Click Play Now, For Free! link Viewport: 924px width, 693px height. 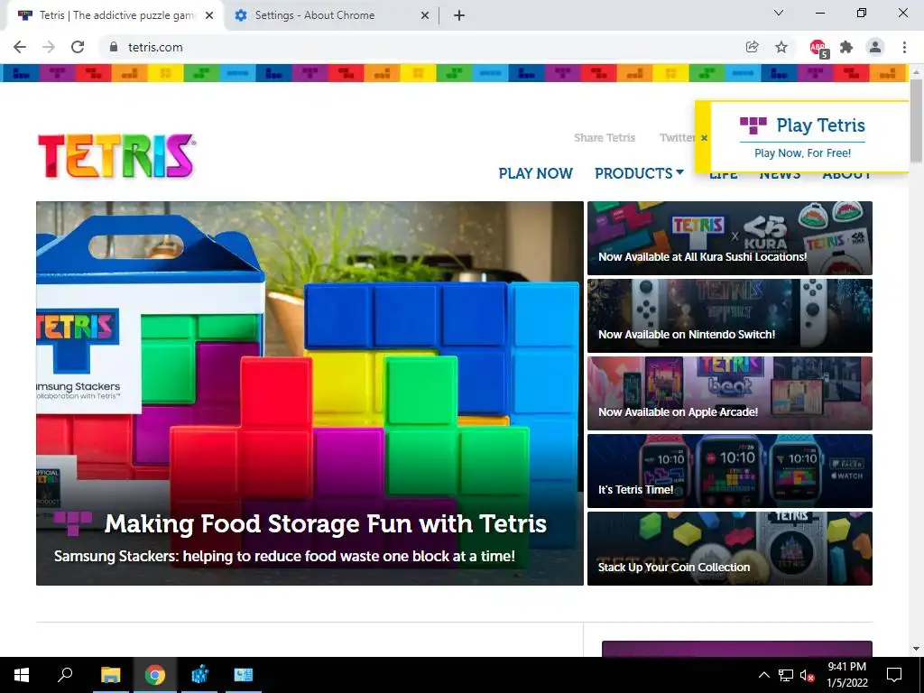pyautogui.click(x=802, y=153)
